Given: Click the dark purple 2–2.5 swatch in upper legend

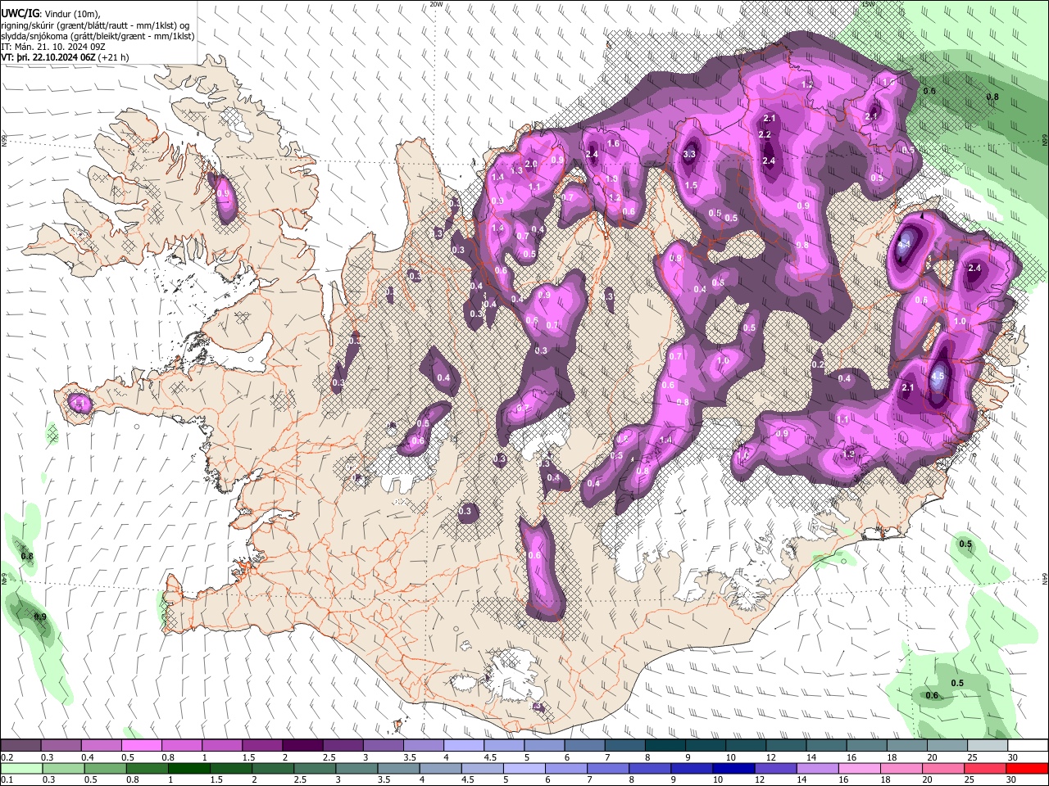Looking at the screenshot, I should (x=302, y=746).
